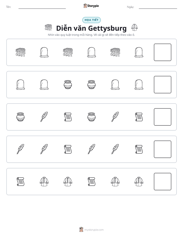The width and height of the screenshot is (183, 237).
Task: Click the crowd icon left of the title
Action: pyautogui.click(x=48, y=27)
